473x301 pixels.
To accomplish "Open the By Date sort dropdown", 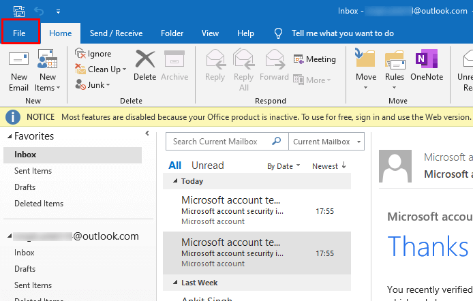I will coord(284,166).
